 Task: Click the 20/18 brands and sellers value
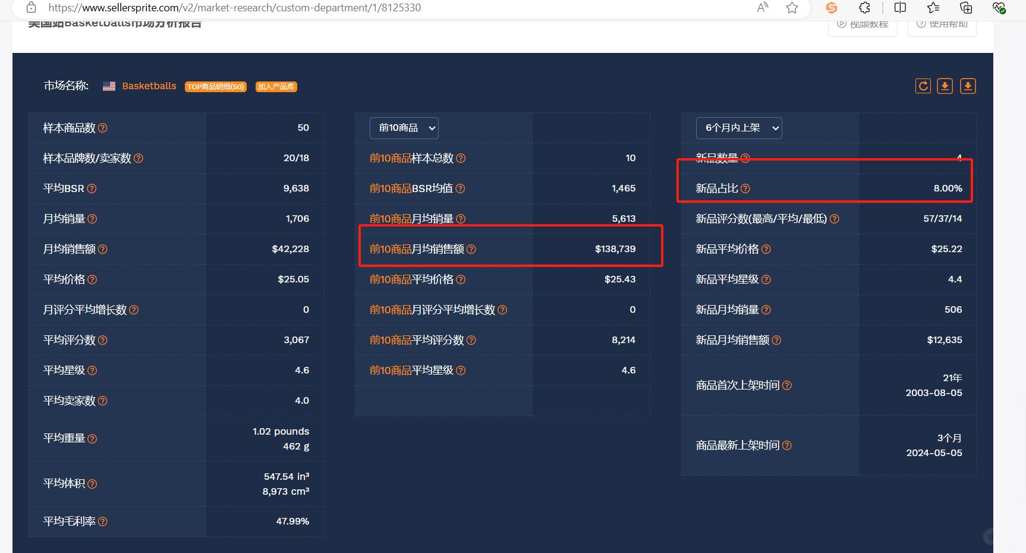pyautogui.click(x=296, y=158)
